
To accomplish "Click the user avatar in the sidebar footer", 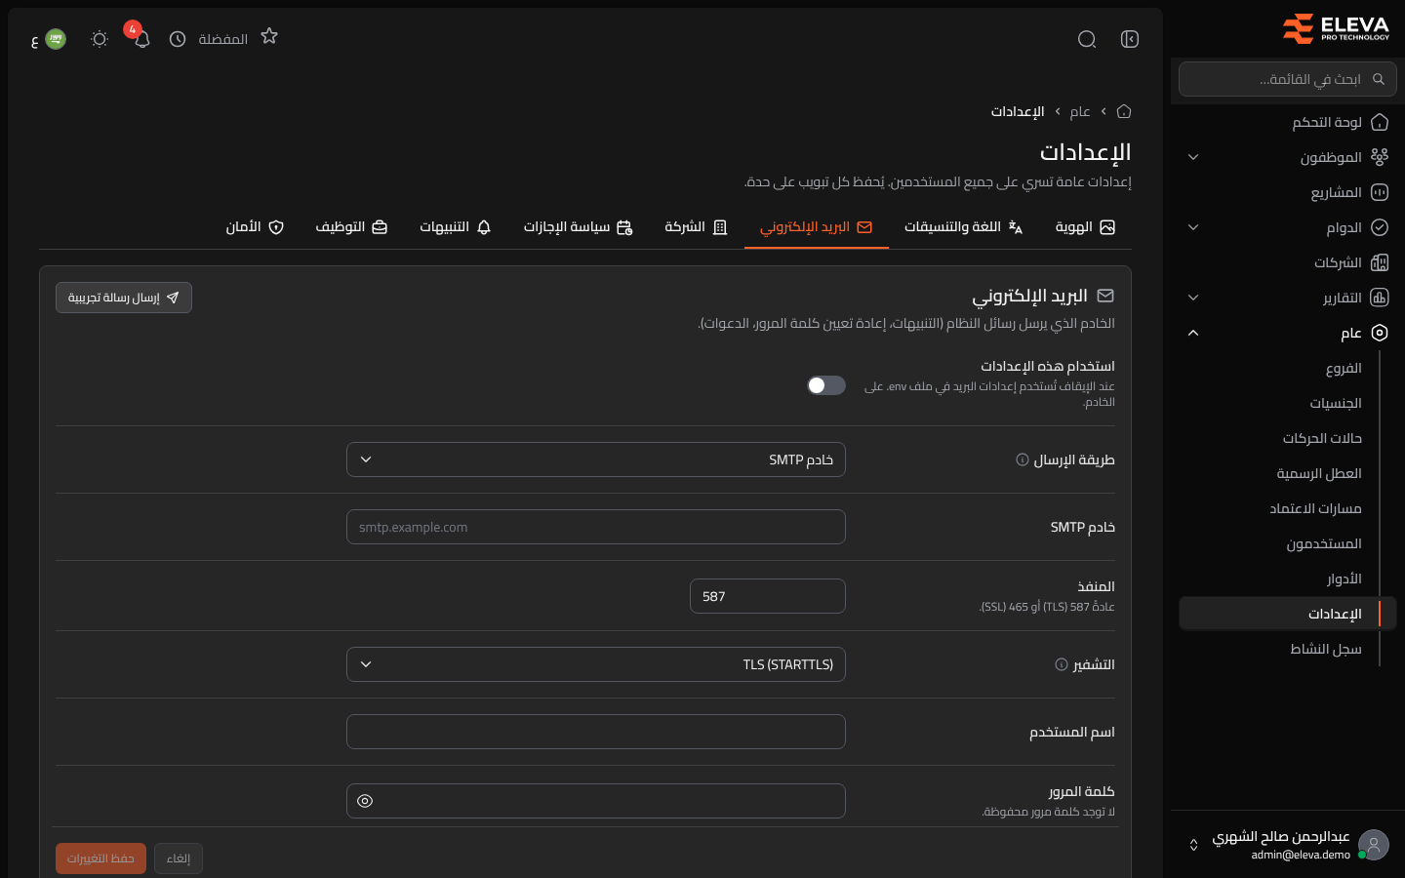I will click(x=1374, y=845).
